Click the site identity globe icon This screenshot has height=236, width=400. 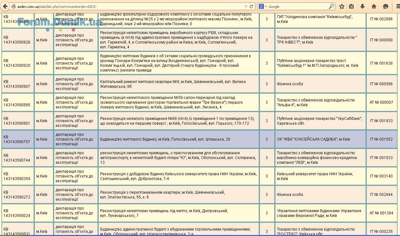[x=13, y=6]
